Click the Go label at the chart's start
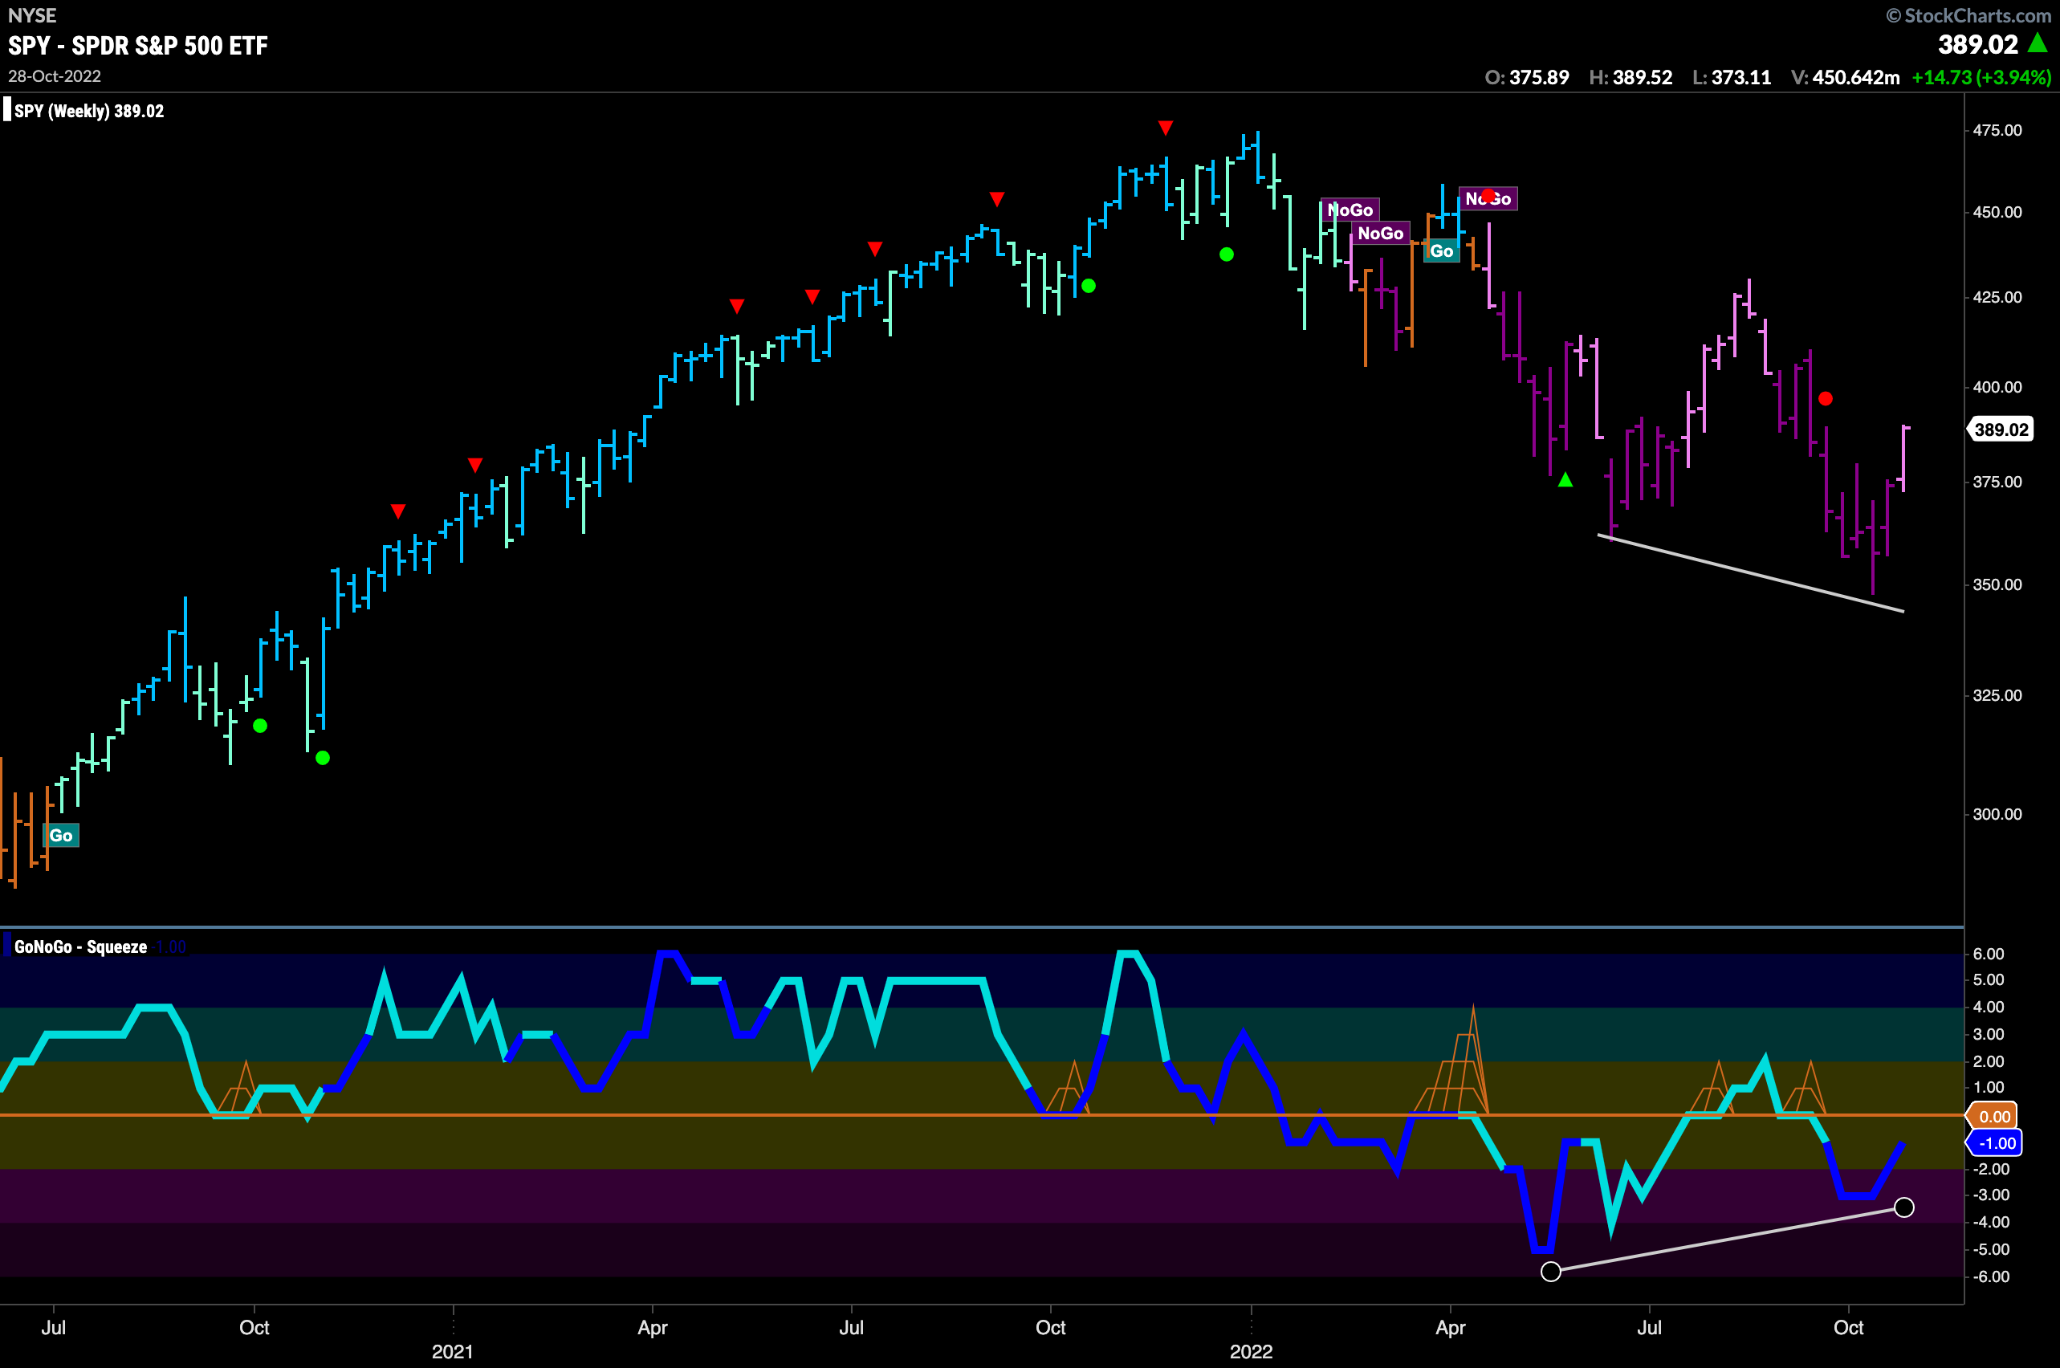 (x=61, y=835)
